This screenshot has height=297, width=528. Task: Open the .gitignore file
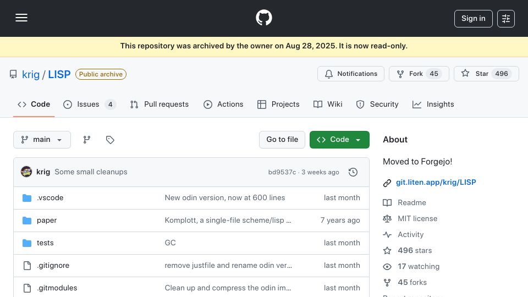coord(53,265)
